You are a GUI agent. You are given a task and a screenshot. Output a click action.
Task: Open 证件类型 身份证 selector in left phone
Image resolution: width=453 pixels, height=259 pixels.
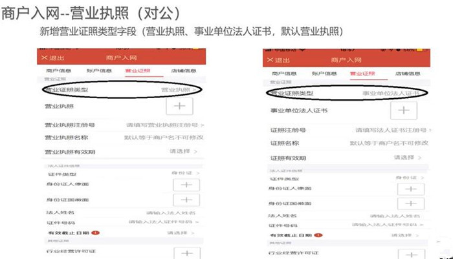click(124, 173)
